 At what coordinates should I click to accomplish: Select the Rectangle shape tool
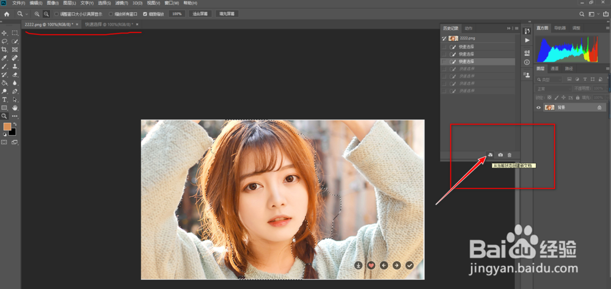click(x=5, y=108)
